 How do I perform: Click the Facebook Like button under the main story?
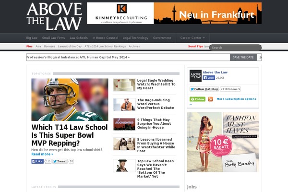pyautogui.click(x=37, y=161)
